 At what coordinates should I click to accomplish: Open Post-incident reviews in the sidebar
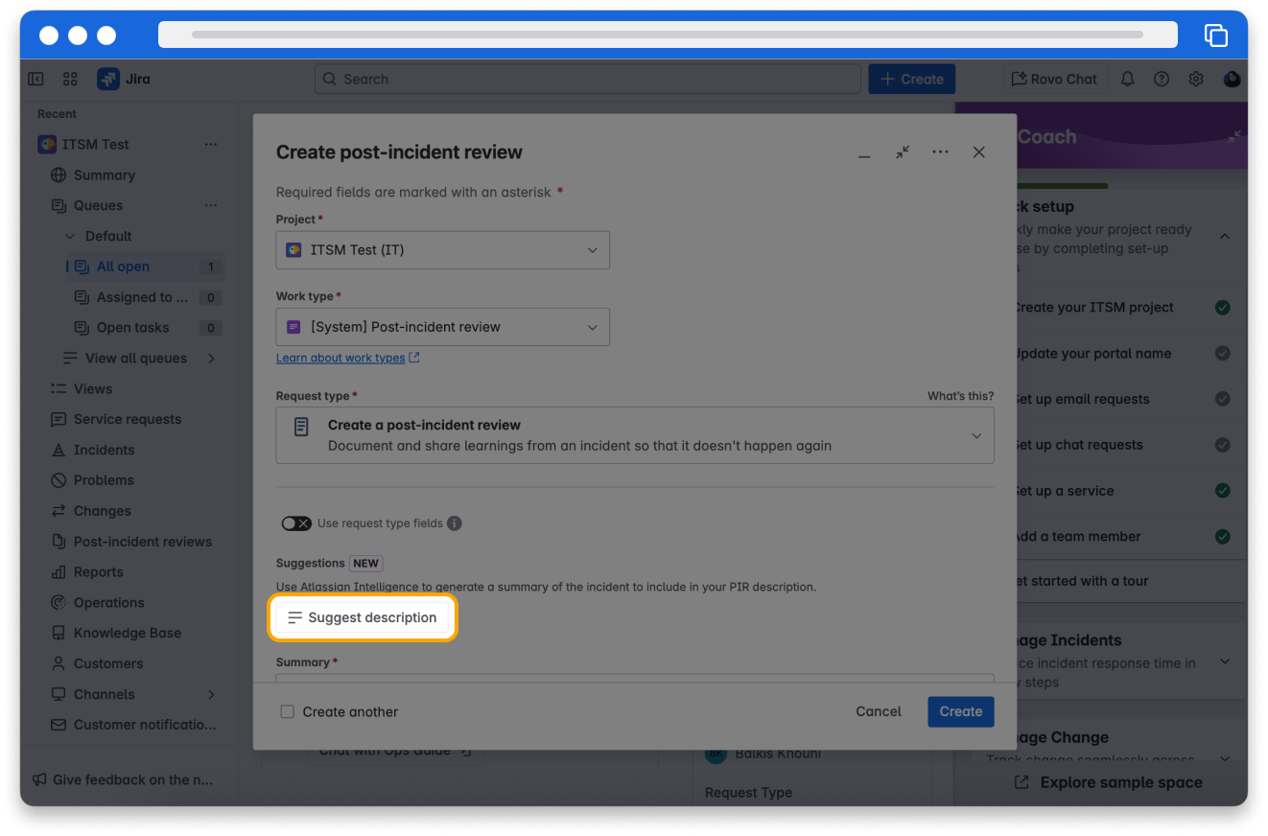click(143, 542)
